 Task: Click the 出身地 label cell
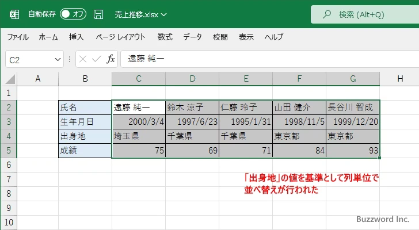85,136
